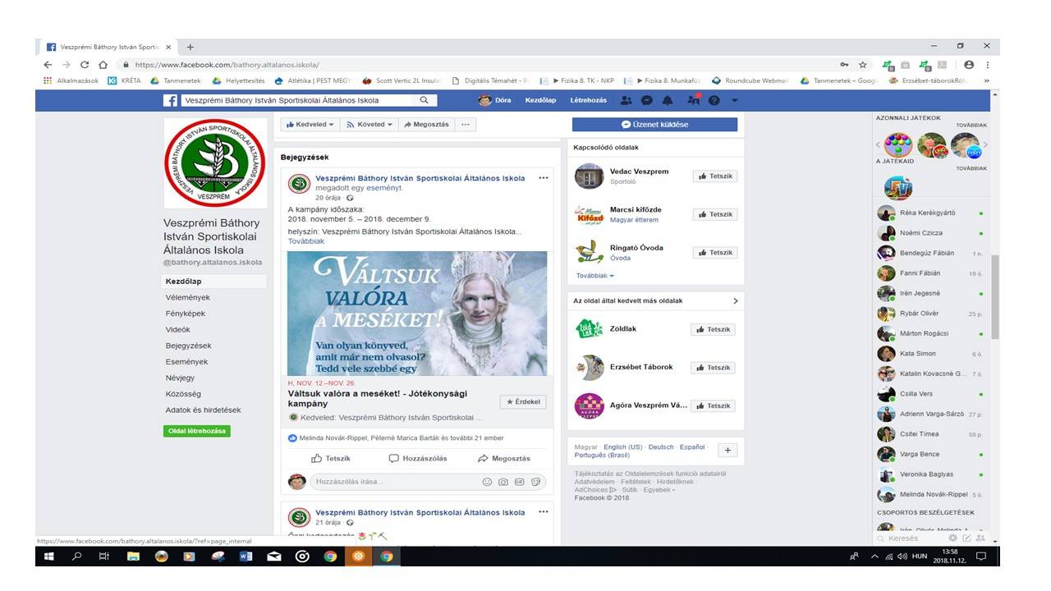Open the page's more options ellipsis button
The height and width of the screenshot is (591, 1051).
click(x=465, y=125)
